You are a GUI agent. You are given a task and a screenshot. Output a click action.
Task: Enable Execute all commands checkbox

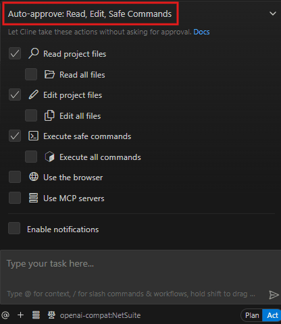[x=31, y=157]
